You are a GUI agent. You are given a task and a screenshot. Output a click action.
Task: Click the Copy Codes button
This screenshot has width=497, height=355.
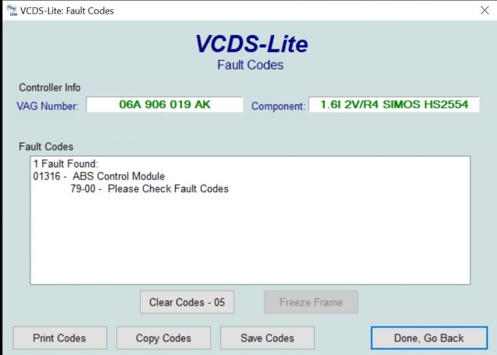click(x=163, y=338)
